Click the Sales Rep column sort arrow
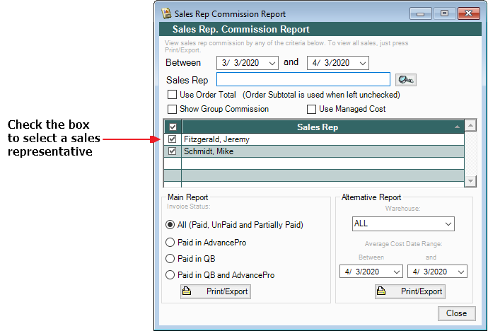The height and width of the screenshot is (331, 488). pyautogui.click(x=456, y=127)
